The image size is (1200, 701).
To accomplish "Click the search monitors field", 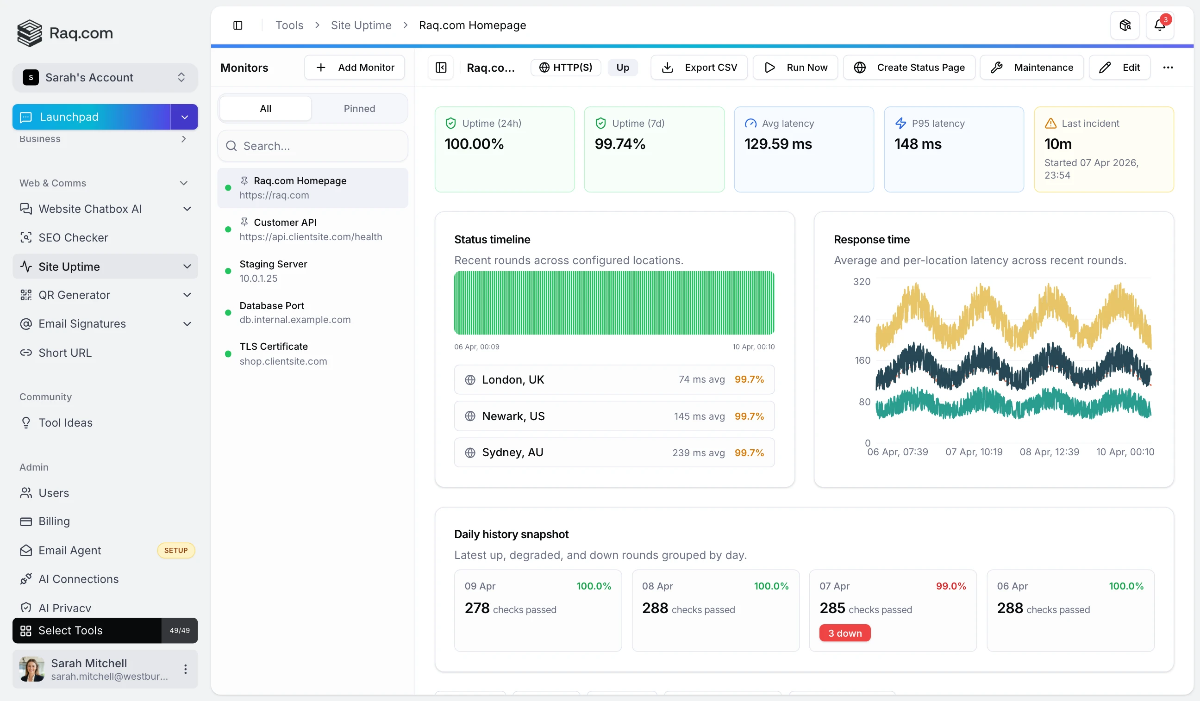I will pyautogui.click(x=312, y=146).
